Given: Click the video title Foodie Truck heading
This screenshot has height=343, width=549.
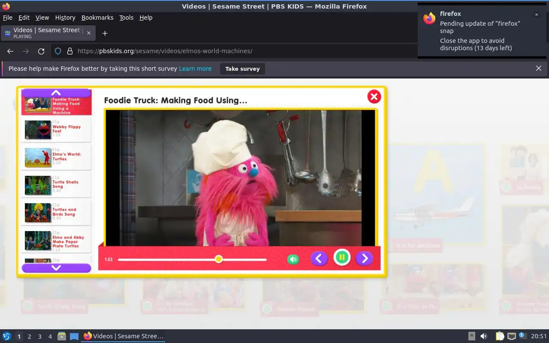Looking at the screenshot, I should point(175,100).
